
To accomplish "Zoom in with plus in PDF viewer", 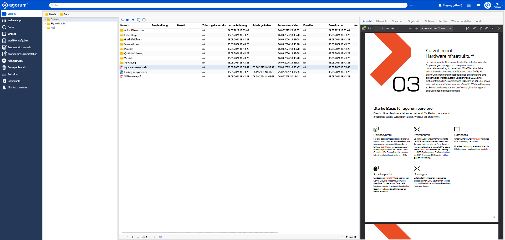I will (x=417, y=29).
